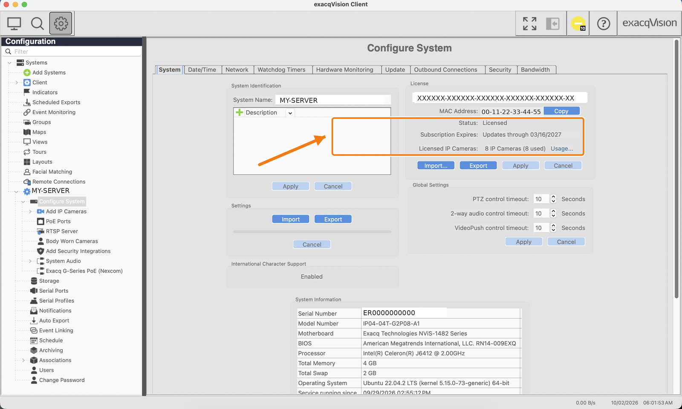682x409 pixels.
Task: Expand the Associations tree node
Action: pyautogui.click(x=23, y=360)
